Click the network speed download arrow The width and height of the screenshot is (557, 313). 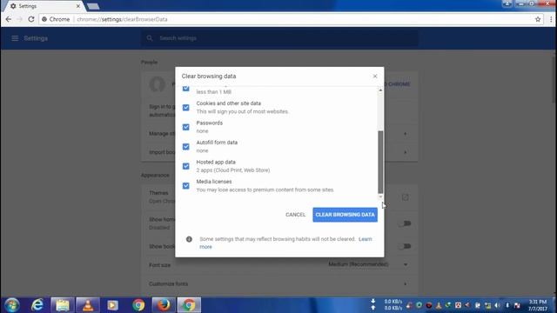point(373,302)
